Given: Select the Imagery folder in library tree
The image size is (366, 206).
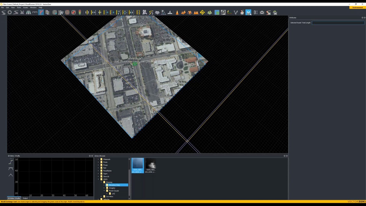Looking at the screenshot, I should coord(112,188).
